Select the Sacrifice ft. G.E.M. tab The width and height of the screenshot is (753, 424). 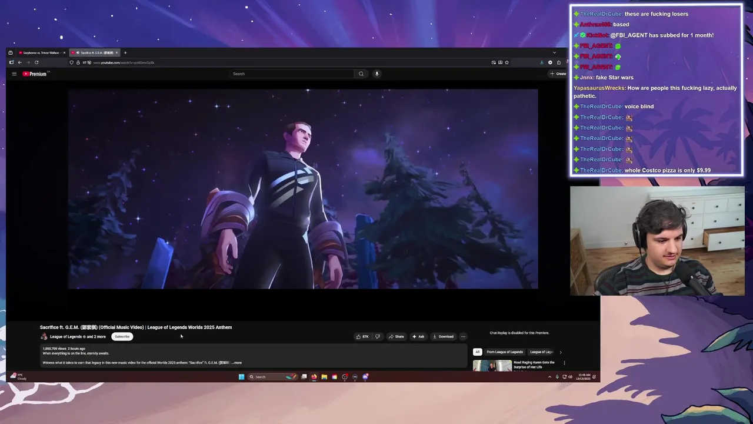(x=94, y=52)
